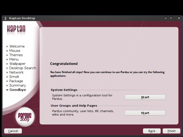This screenshot has height=137, width=183.
Task: Maximize the Kaptan Desktop window
Action: 171,18
